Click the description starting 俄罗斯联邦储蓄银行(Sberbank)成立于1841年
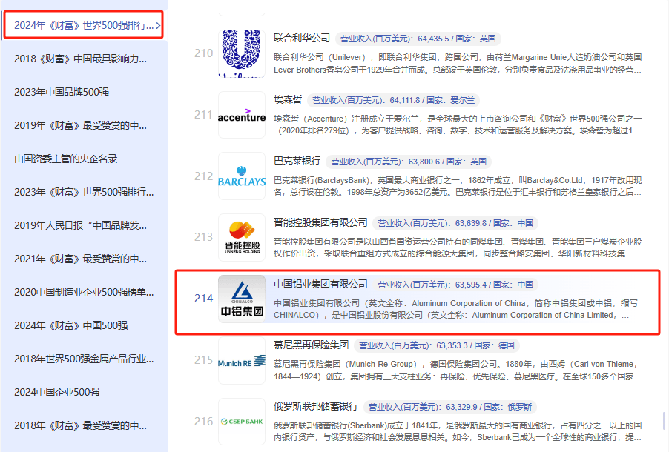This screenshot has height=452, width=669. (458, 431)
